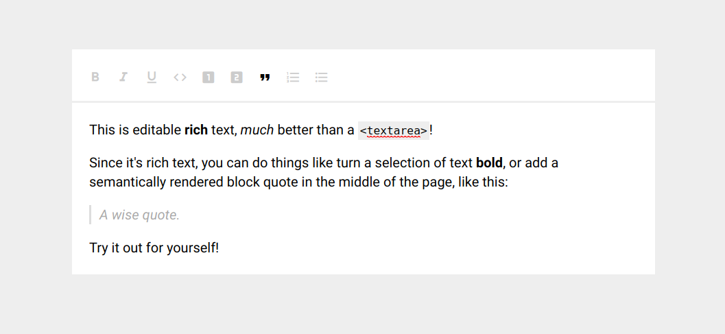Toggle numbered list formatting
Viewport: 725px width, 334px height.
pyautogui.click(x=293, y=77)
